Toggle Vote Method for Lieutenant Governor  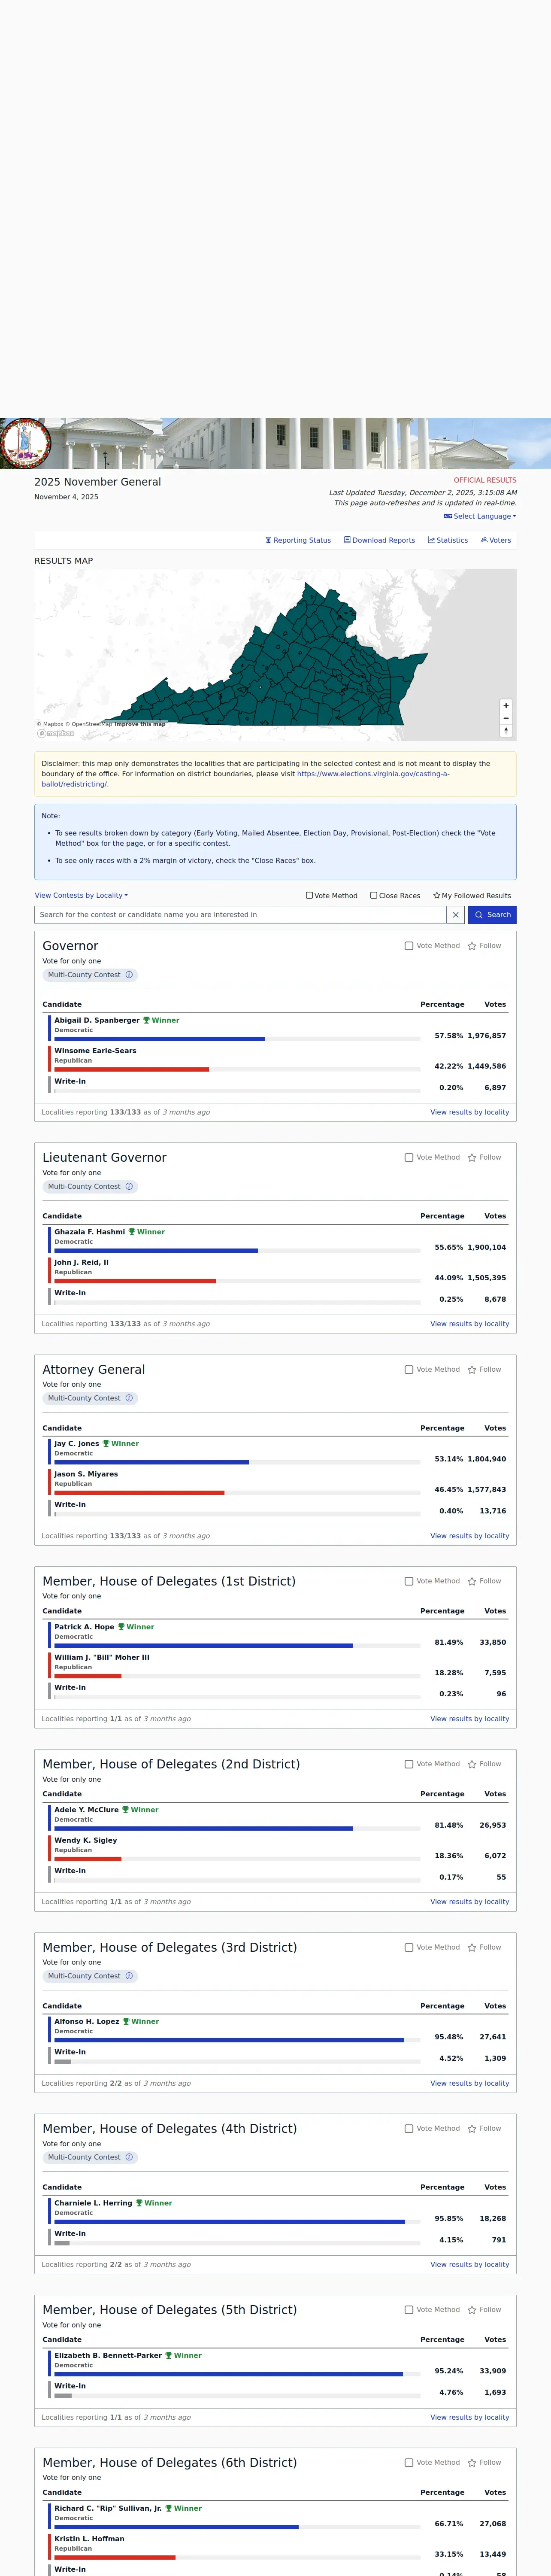click(409, 1158)
